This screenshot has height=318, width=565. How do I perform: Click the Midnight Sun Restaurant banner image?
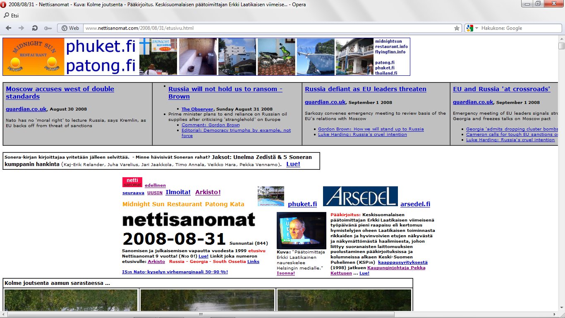(x=34, y=57)
